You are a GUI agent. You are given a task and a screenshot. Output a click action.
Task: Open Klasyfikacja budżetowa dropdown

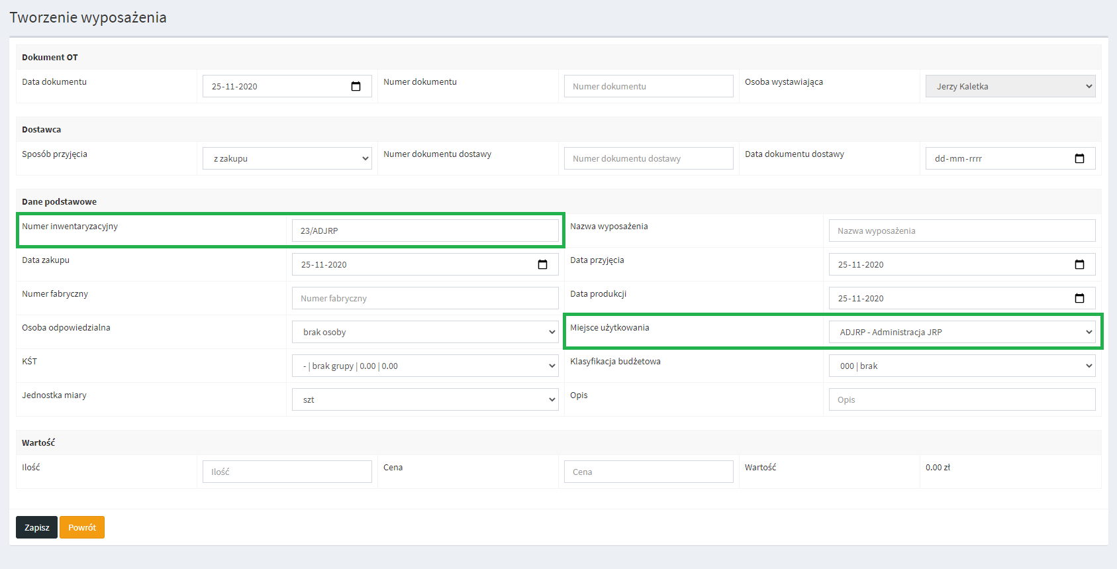pos(961,366)
